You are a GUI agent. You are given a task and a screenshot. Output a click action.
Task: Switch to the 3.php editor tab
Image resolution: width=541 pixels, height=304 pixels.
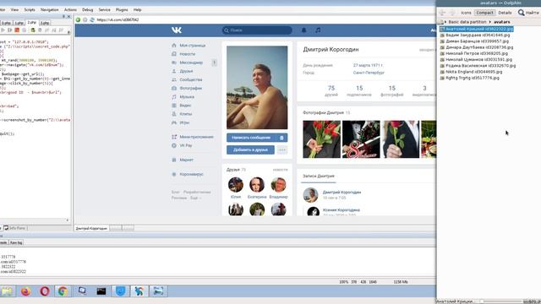click(45, 23)
